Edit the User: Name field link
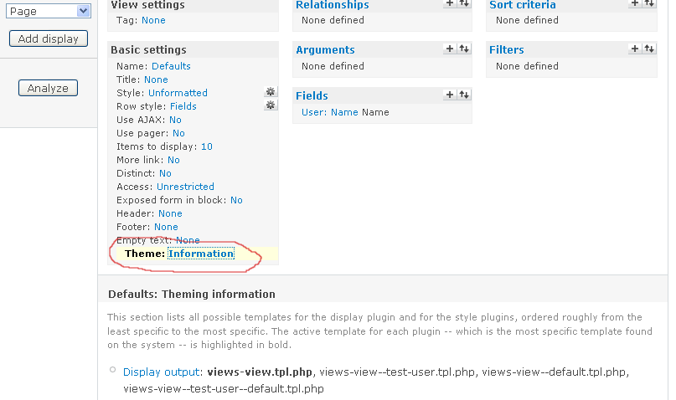The image size is (676, 400). (x=329, y=112)
